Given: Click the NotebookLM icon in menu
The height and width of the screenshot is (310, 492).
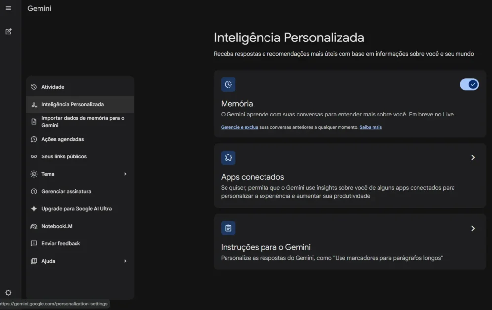Looking at the screenshot, I should click(x=34, y=226).
